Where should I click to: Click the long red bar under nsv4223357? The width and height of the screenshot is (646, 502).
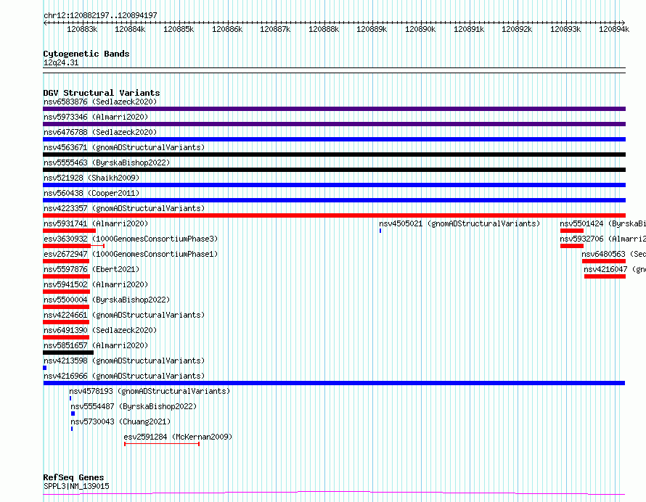tap(334, 215)
